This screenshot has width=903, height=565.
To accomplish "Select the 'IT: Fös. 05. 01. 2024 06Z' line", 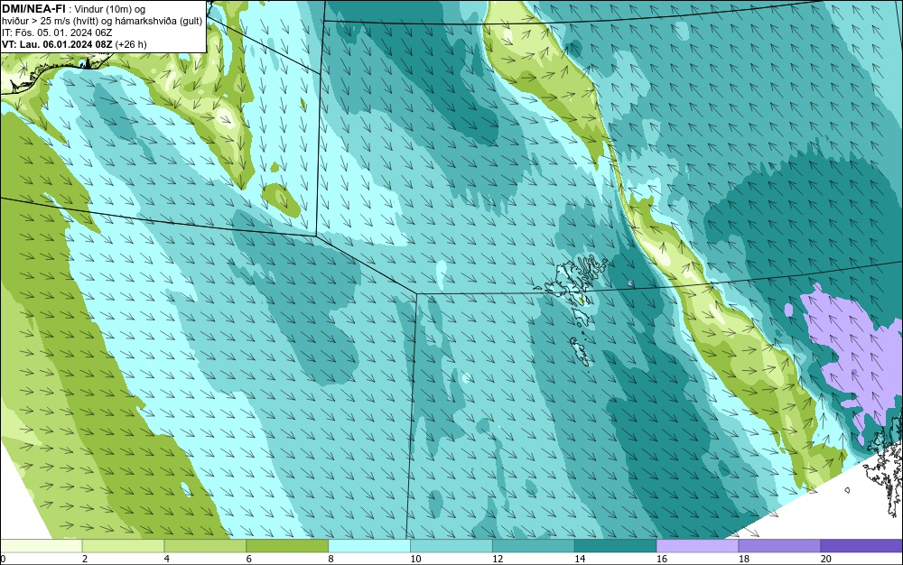I will pyautogui.click(x=56, y=32).
